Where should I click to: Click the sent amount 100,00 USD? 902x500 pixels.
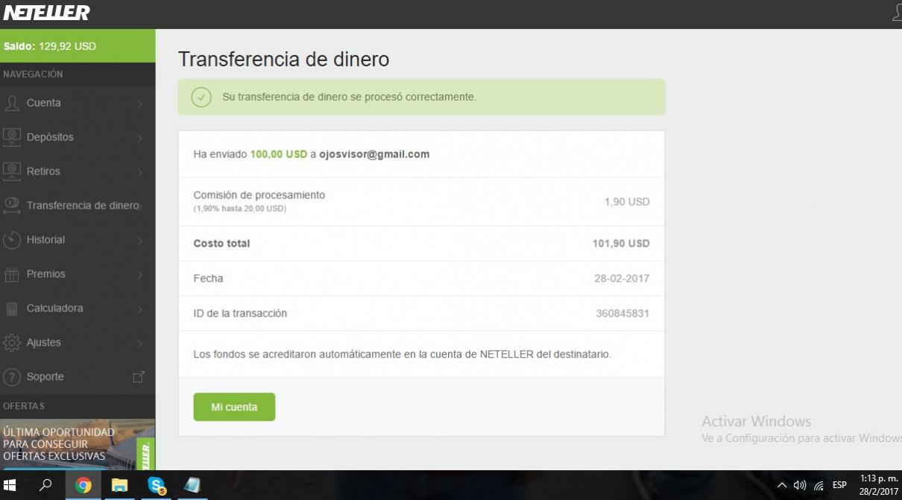279,154
